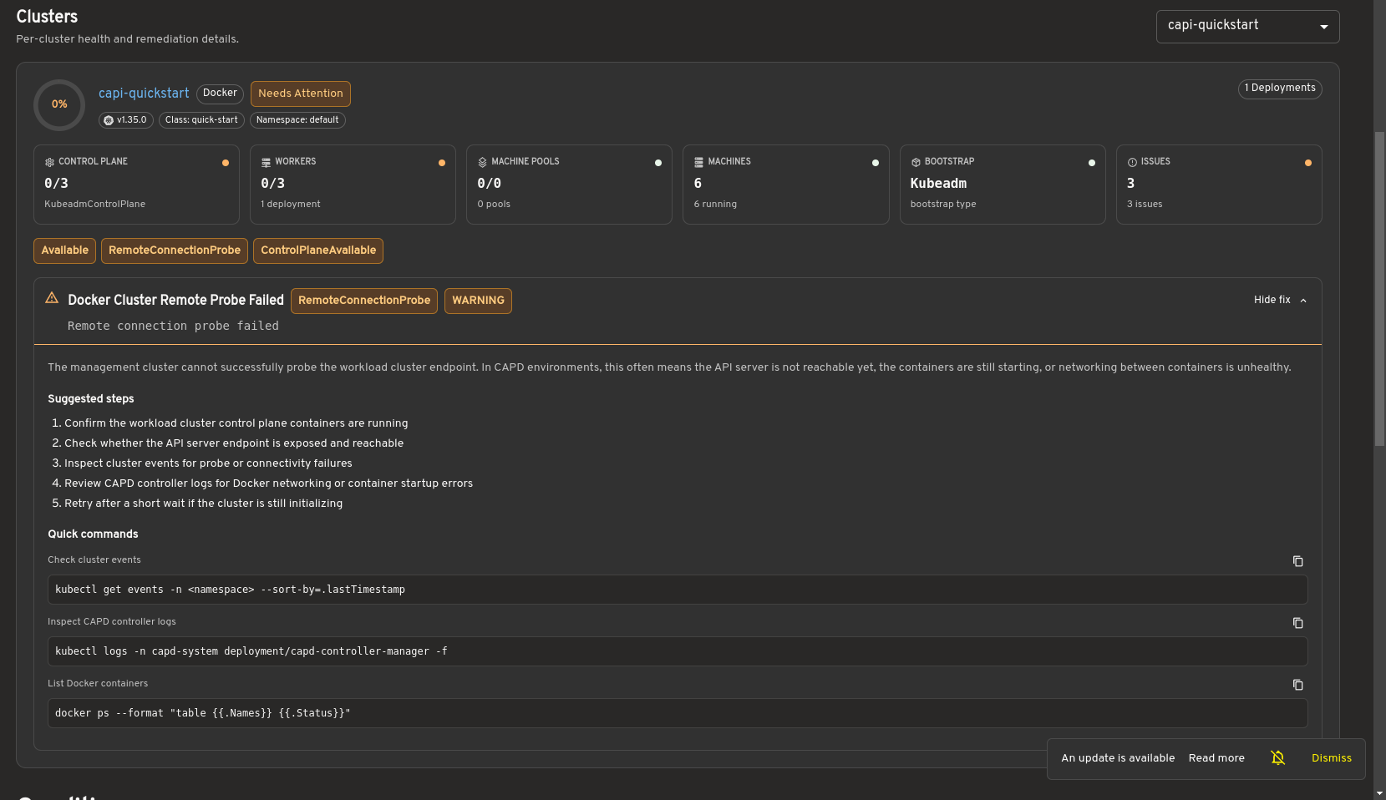Click the Machine Pools 0 pools text
Image resolution: width=1386 pixels, height=800 pixels.
[494, 205]
